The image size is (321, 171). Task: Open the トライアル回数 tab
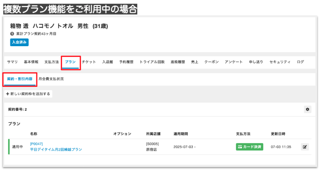point(152,62)
